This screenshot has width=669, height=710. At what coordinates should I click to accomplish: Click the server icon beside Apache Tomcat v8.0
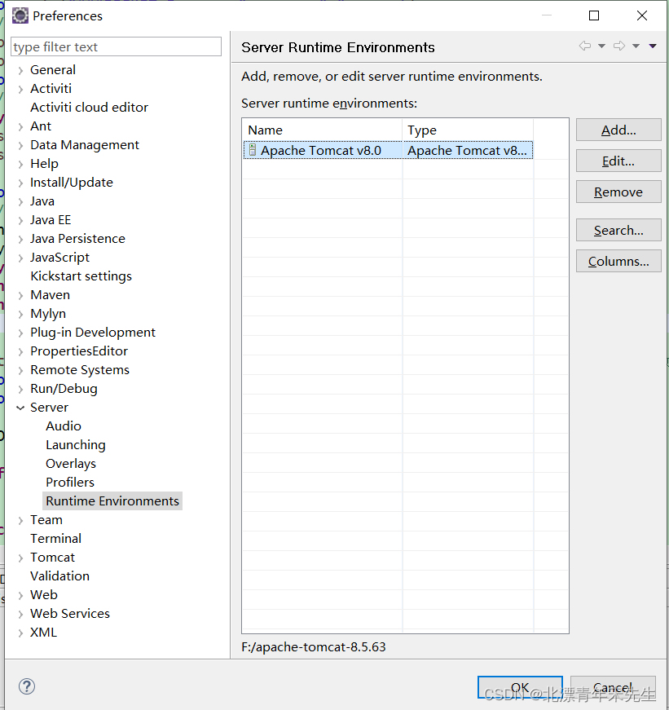pos(253,150)
